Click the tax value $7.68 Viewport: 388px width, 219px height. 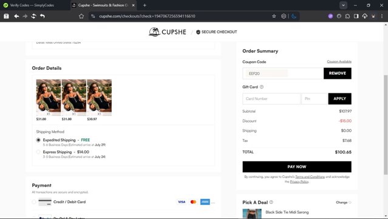[347, 140]
